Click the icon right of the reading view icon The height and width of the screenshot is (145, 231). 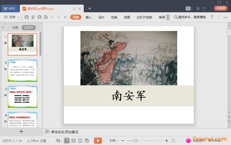pyautogui.click(x=87, y=141)
